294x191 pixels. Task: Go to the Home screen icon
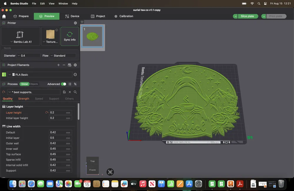click(4, 16)
